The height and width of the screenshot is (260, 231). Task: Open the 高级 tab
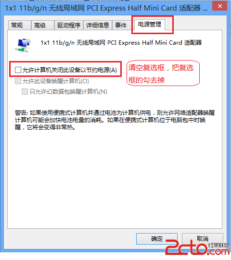coord(42,25)
